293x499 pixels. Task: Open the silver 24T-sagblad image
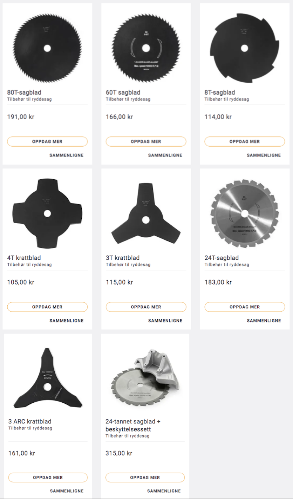(x=245, y=213)
